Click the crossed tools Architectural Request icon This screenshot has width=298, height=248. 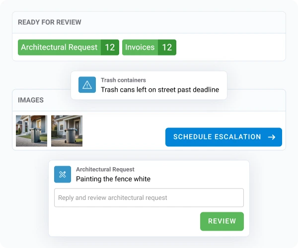coord(63,174)
